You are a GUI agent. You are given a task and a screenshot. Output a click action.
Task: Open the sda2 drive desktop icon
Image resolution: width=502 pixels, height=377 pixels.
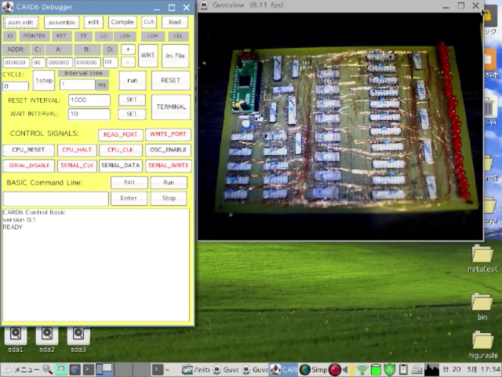[47, 339]
